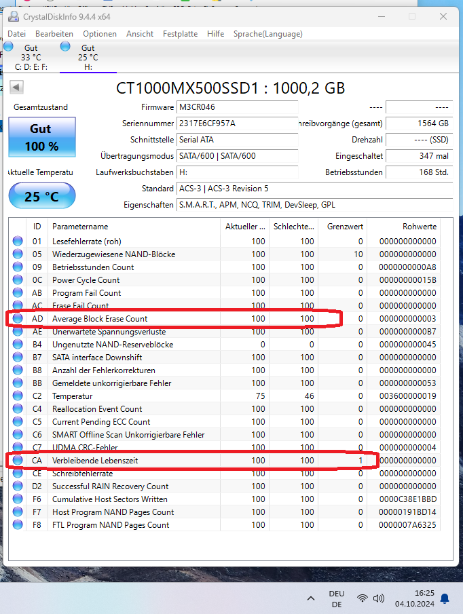This screenshot has height=614, width=463.
Task: Select the C: D: E: F: disk tab
Action: tap(31, 57)
